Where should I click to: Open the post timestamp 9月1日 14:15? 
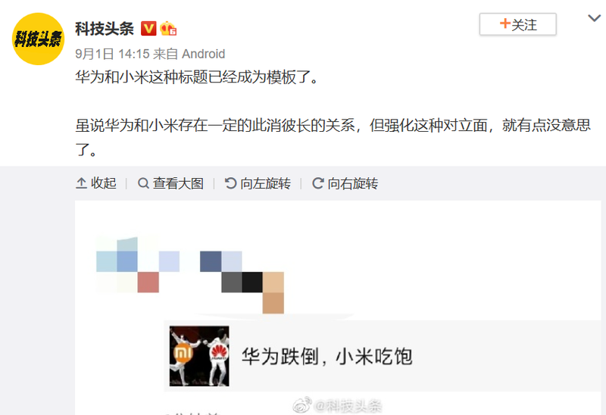112,54
